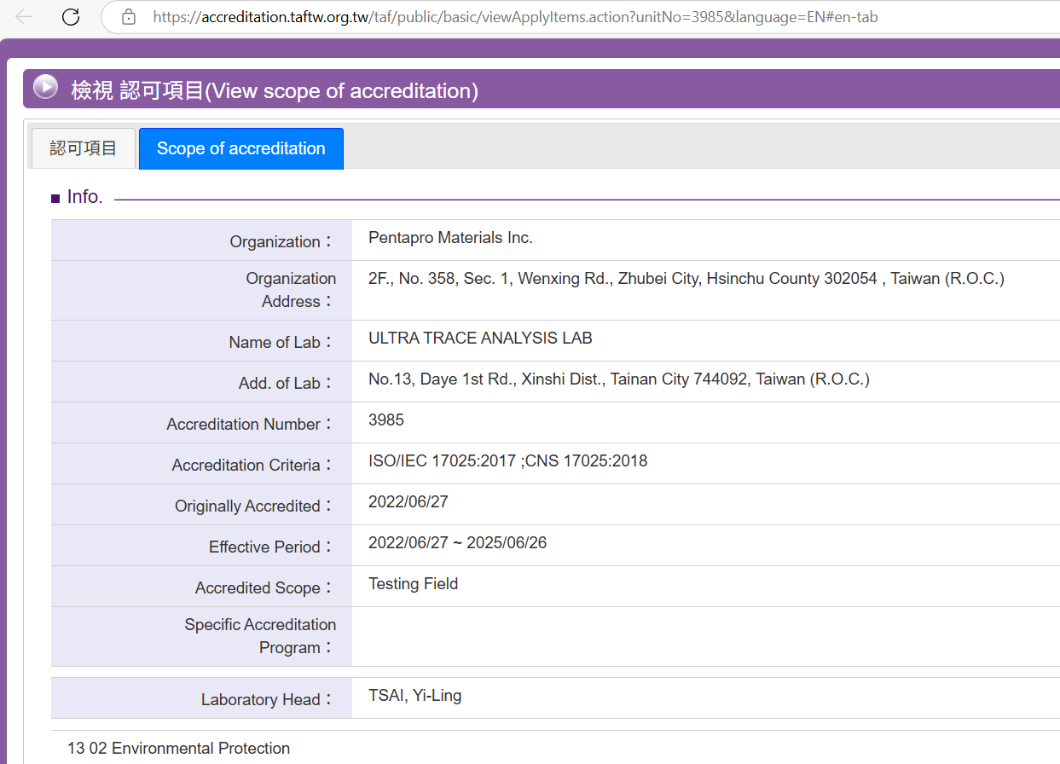
Task: Click the Specific Accreditation Program label
Action: (261, 636)
